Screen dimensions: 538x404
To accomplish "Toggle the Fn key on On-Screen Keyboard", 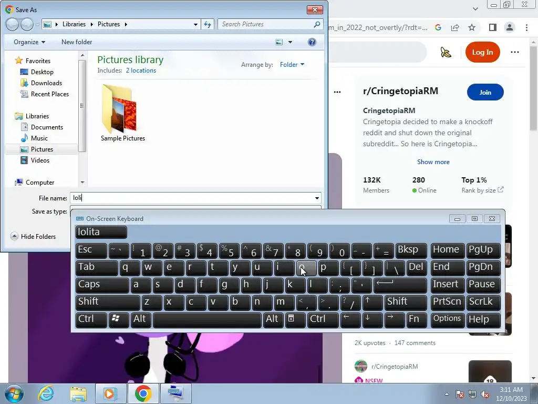I will click(x=417, y=320).
